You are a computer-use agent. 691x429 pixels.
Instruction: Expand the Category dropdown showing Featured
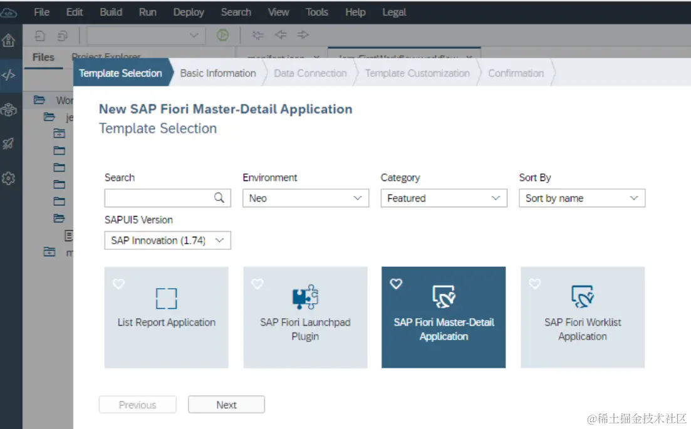[444, 198]
